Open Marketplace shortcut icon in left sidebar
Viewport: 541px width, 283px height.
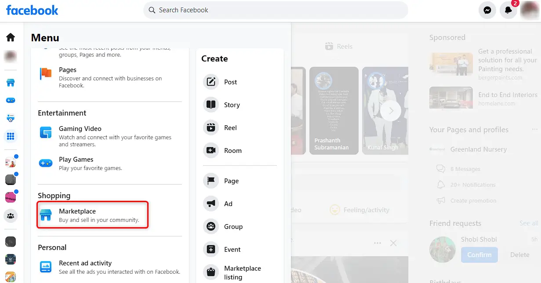pyautogui.click(x=11, y=82)
